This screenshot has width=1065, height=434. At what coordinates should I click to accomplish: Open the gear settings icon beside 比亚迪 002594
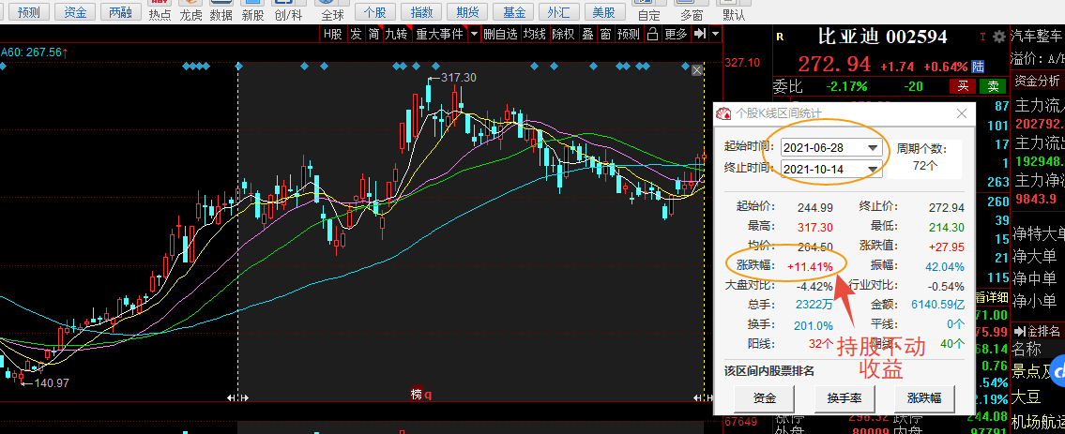[998, 37]
